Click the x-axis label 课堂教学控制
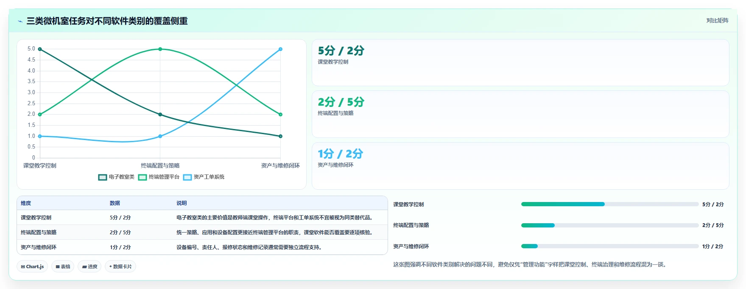This screenshot has width=746, height=289. (x=40, y=166)
